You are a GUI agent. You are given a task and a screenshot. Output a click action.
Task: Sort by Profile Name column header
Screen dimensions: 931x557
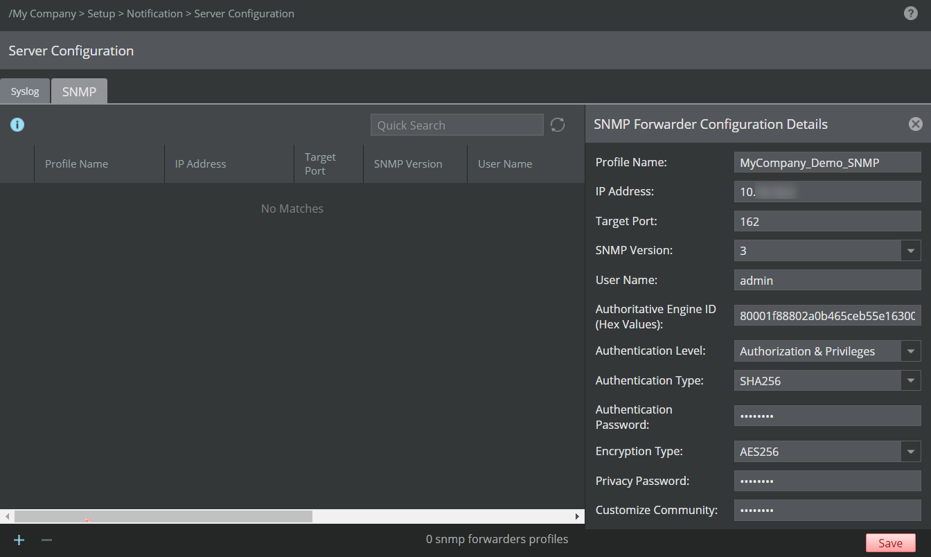pyautogui.click(x=99, y=163)
